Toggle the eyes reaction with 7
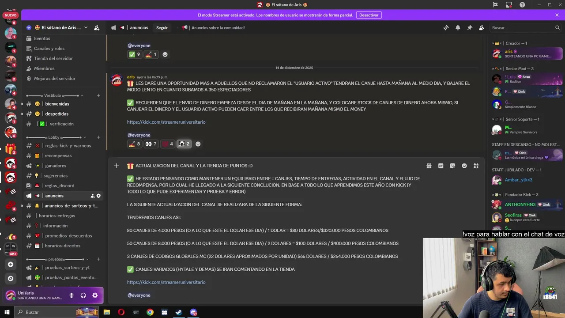This screenshot has width=565, height=318. (x=151, y=144)
